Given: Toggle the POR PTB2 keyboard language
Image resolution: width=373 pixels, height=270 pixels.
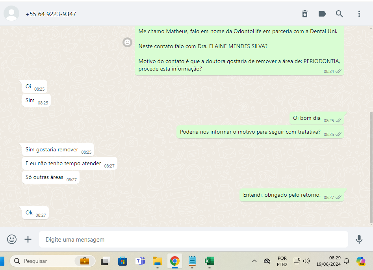Looking at the screenshot, I should coord(282,261).
